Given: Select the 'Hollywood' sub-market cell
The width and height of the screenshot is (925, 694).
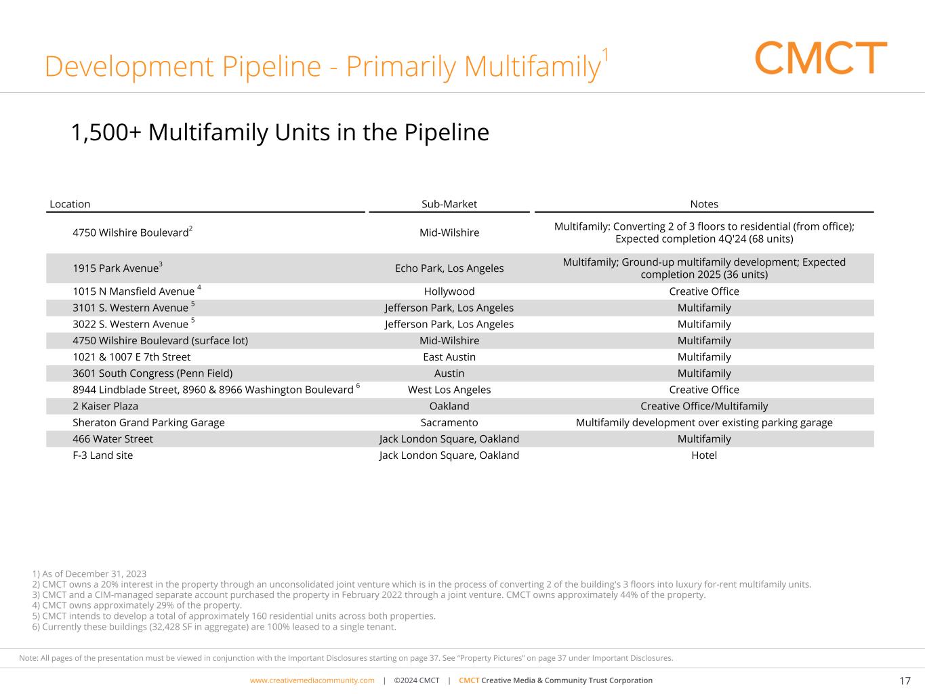Looking at the screenshot, I should [x=449, y=291].
